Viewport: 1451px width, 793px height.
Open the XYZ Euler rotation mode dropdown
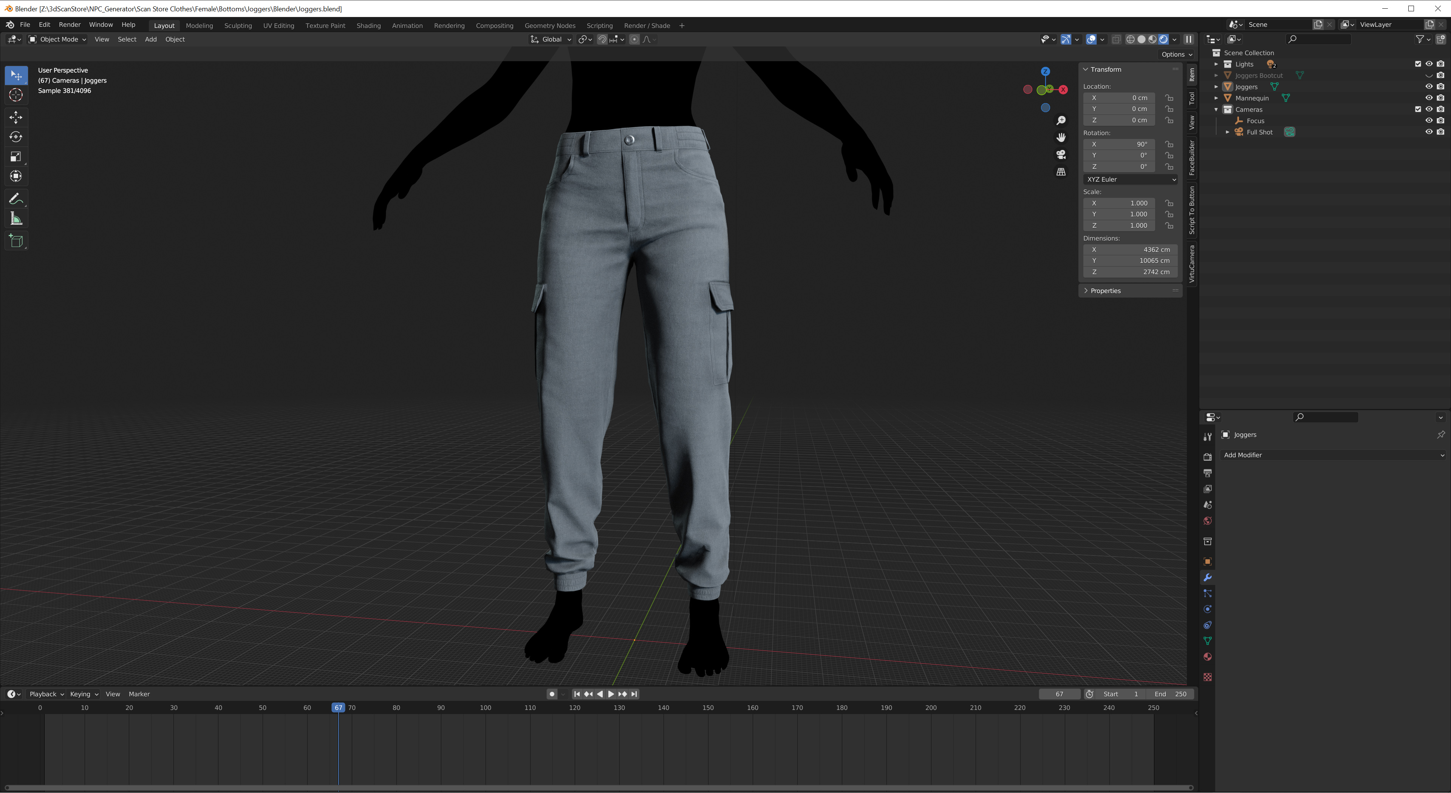[1130, 179]
